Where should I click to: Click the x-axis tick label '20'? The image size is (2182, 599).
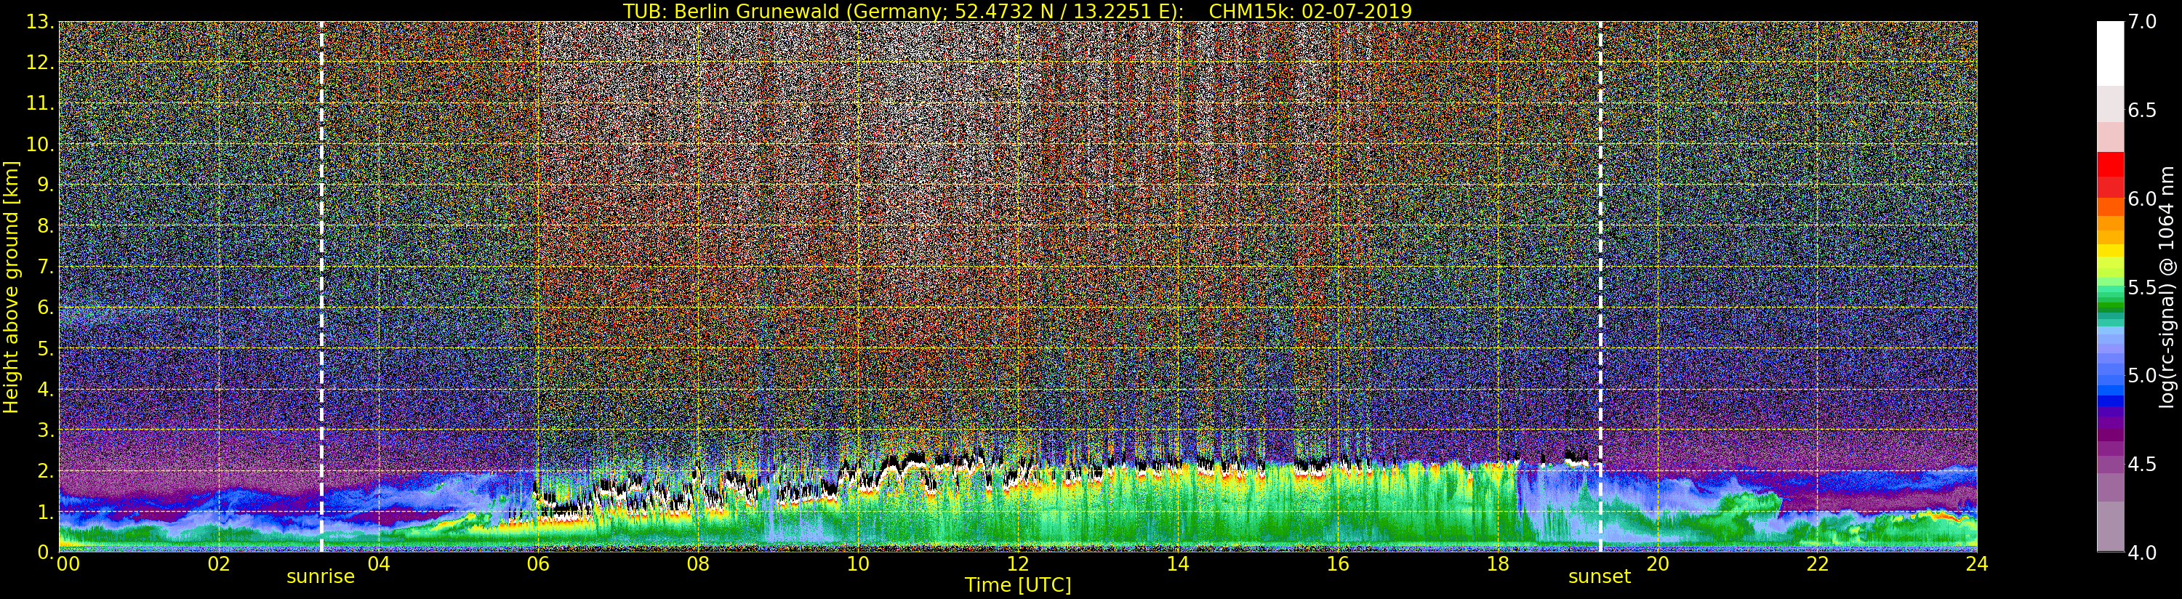[x=1658, y=564]
